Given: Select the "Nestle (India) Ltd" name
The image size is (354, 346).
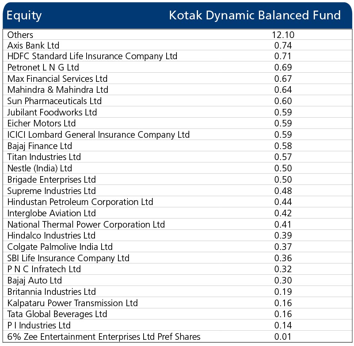Looking at the screenshot, I should (40, 168).
